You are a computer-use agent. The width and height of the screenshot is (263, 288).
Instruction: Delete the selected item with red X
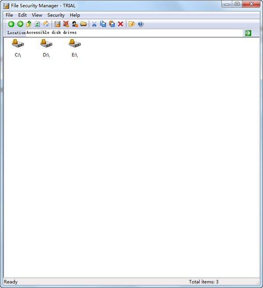pyautogui.click(x=121, y=24)
